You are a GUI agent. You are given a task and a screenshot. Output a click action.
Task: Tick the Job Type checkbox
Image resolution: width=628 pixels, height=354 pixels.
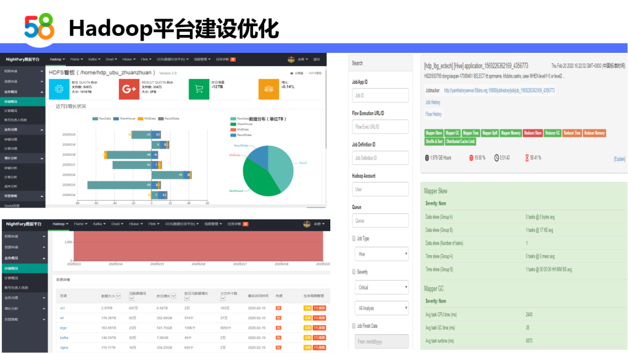(354, 238)
